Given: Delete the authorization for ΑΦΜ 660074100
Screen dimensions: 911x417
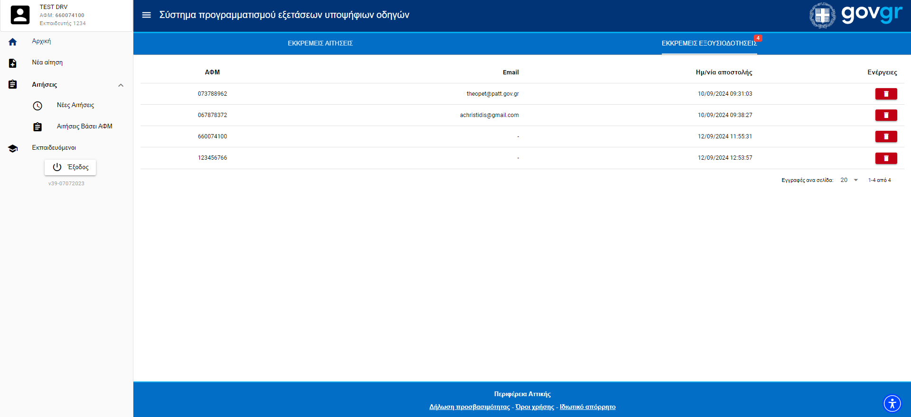Looking at the screenshot, I should pos(886,136).
